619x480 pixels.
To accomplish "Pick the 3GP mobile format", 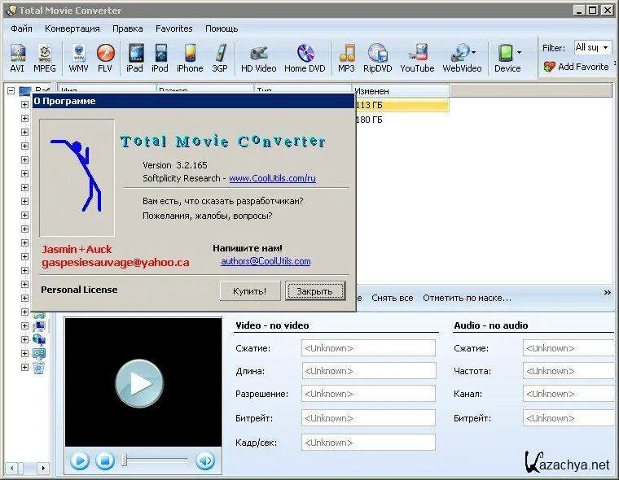I will click(220, 58).
